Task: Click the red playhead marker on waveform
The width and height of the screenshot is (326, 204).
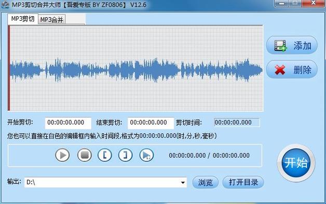Action: click(9, 68)
